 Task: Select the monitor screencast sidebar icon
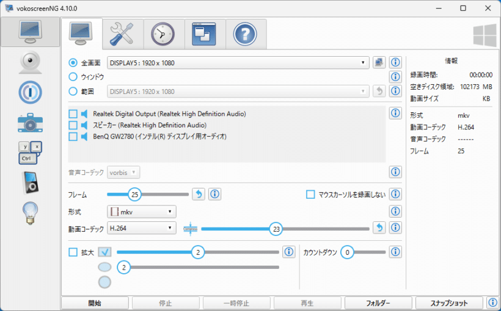tap(30, 32)
